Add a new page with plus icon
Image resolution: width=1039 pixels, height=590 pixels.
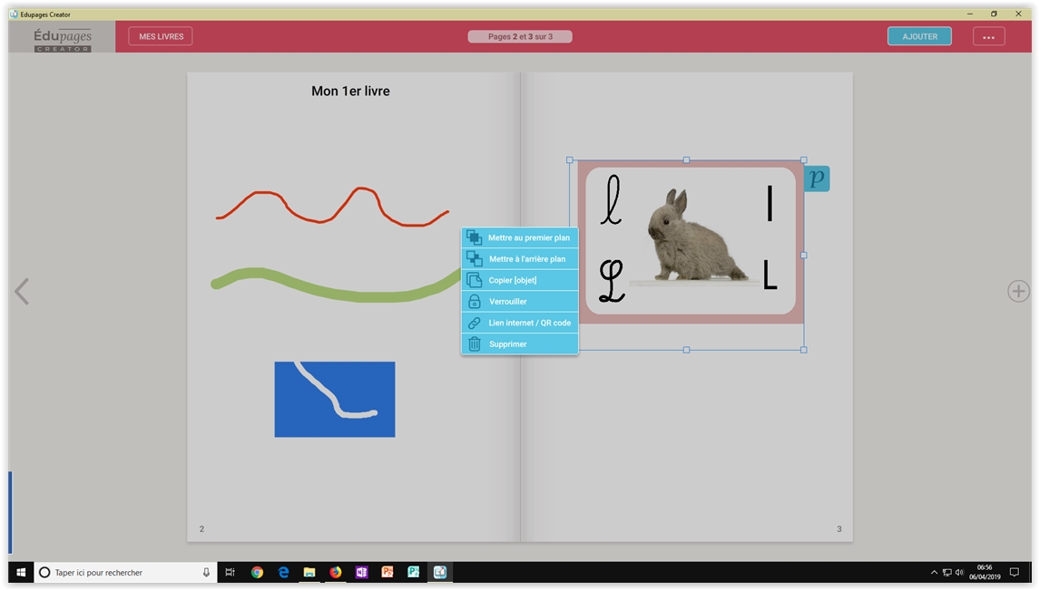1018,291
